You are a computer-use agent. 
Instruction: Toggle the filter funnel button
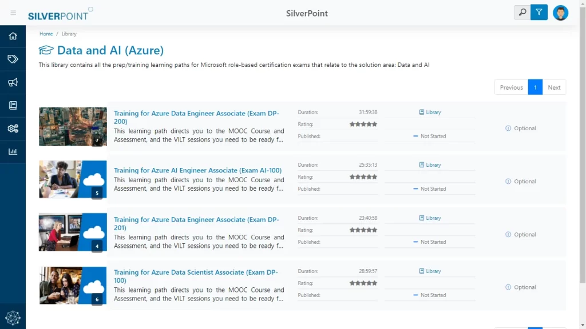[x=539, y=13]
